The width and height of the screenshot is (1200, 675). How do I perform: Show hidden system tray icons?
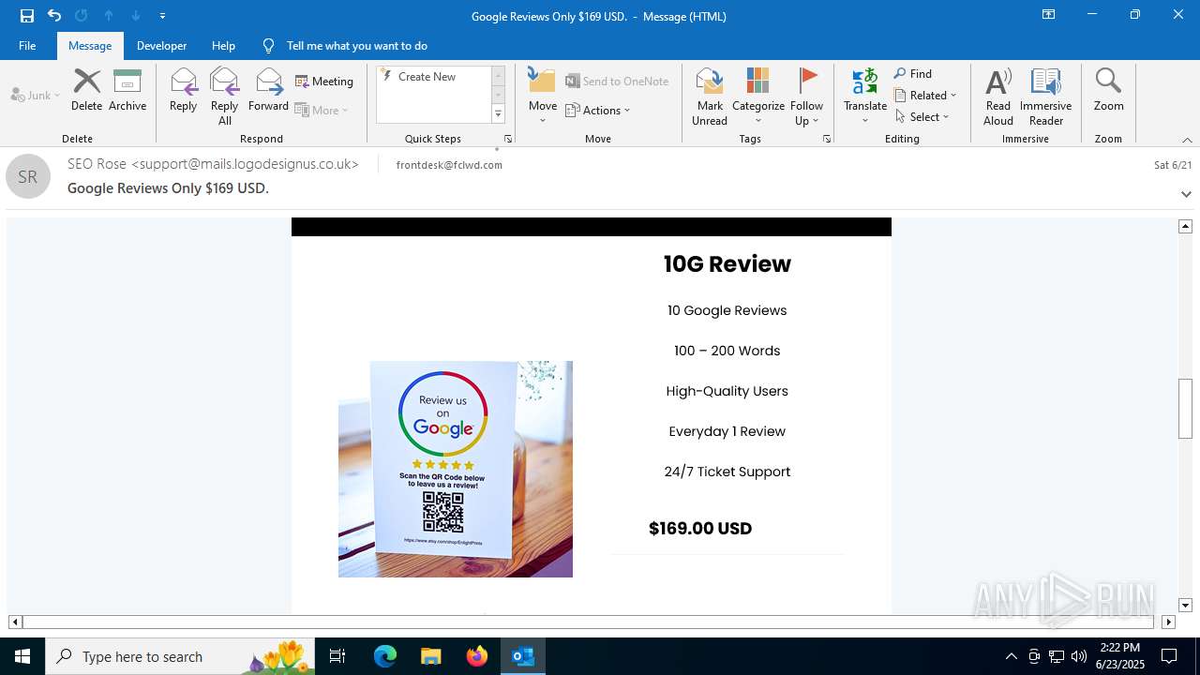click(1011, 656)
